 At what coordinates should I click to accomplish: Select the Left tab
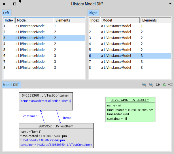tap(7, 13)
